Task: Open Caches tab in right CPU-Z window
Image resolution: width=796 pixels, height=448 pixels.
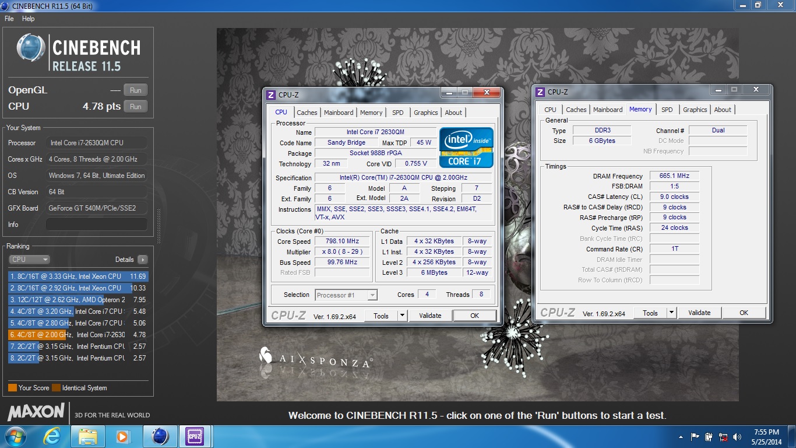Action: (576, 110)
